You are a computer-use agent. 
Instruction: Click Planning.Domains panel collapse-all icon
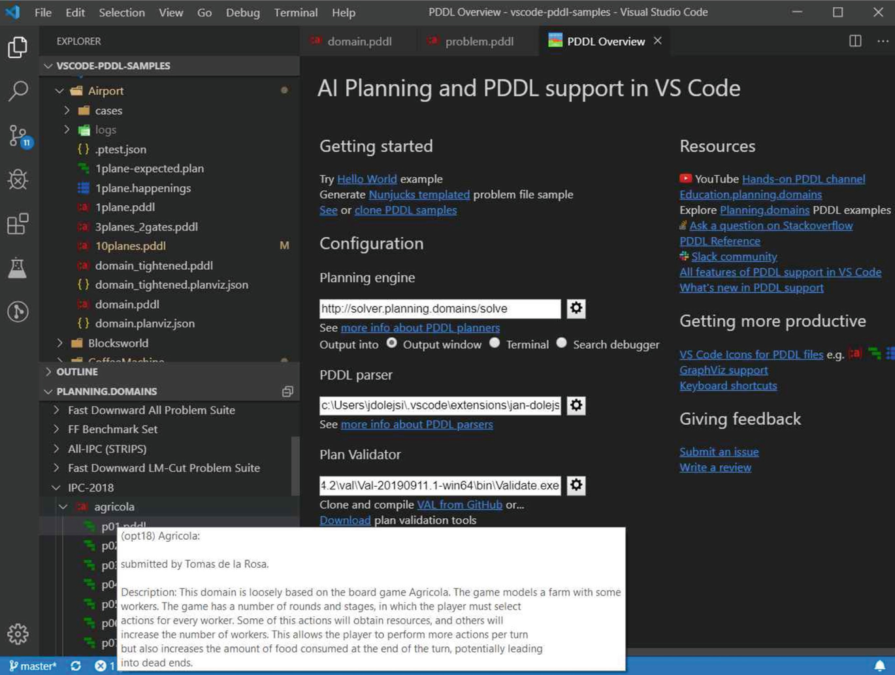pyautogui.click(x=287, y=391)
